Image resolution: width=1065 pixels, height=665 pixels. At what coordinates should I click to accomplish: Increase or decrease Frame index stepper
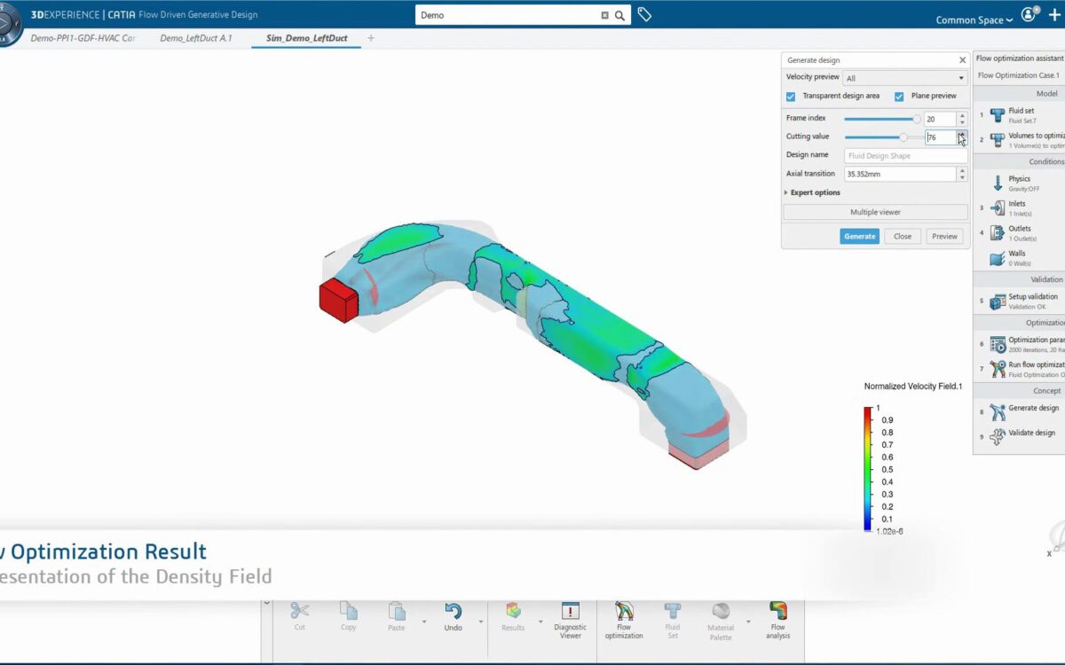[x=962, y=119]
